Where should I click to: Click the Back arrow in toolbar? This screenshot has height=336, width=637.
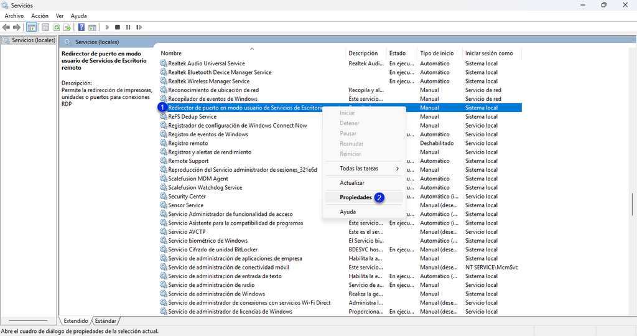(x=6, y=27)
